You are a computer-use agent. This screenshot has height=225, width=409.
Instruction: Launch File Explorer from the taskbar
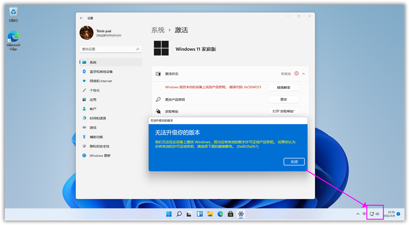pyautogui.click(x=210, y=214)
